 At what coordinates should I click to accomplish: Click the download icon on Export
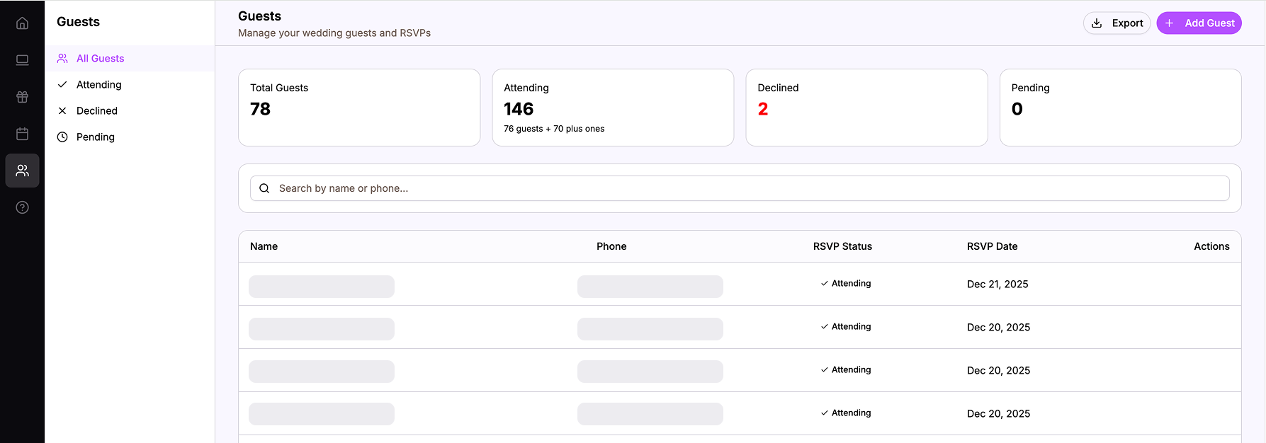[x=1097, y=23]
